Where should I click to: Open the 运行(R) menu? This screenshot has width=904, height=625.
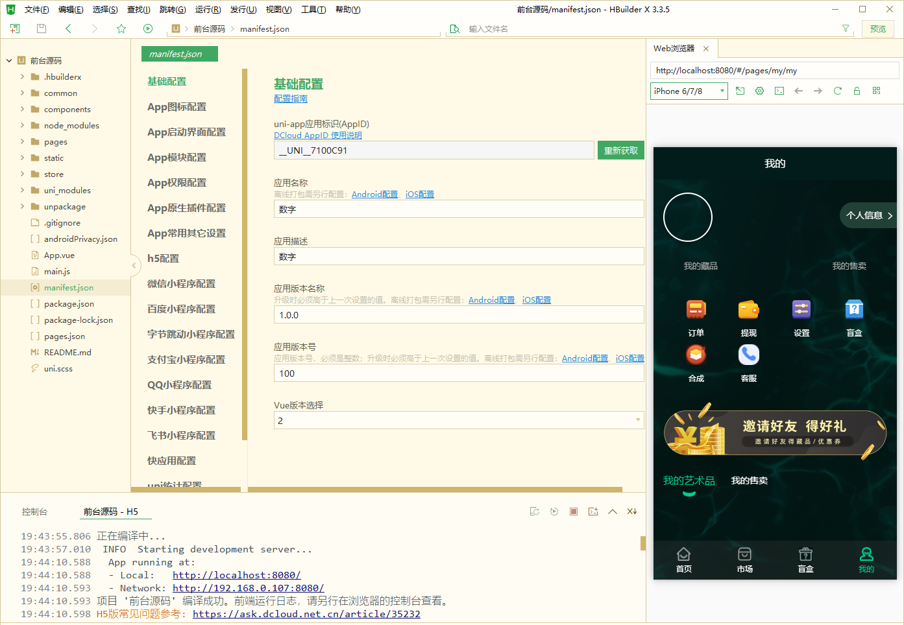[206, 9]
